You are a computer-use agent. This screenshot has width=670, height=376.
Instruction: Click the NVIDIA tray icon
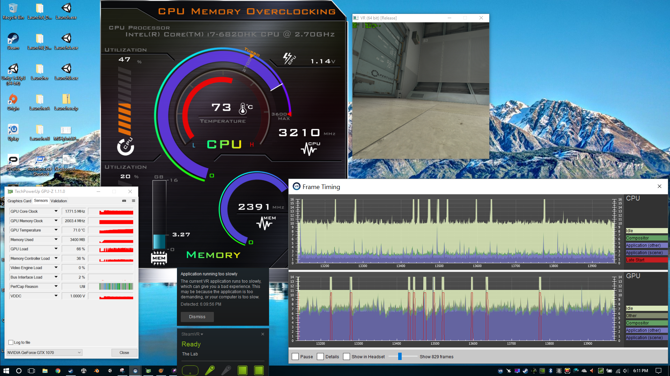(x=542, y=371)
